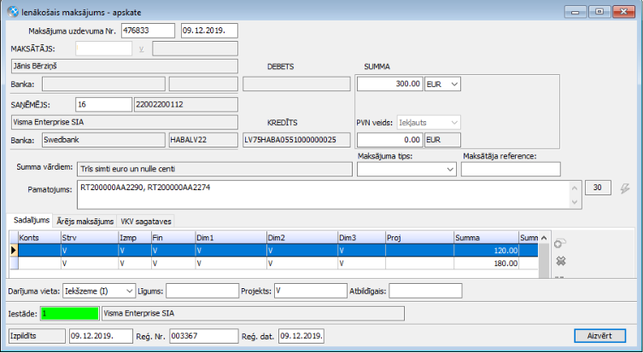
Task: Click the SAŅĒMĒJS code field 16
Action: pyautogui.click(x=103, y=104)
